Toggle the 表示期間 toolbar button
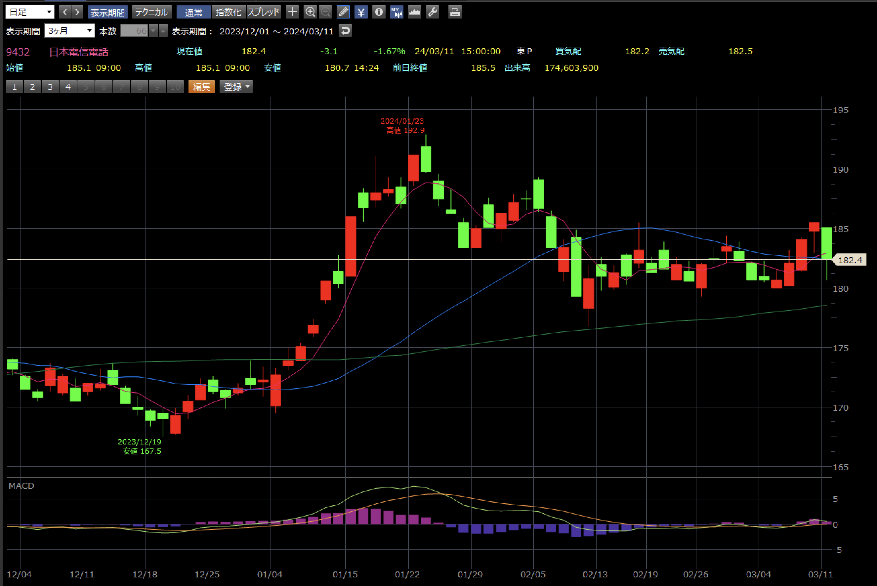 pyautogui.click(x=107, y=12)
